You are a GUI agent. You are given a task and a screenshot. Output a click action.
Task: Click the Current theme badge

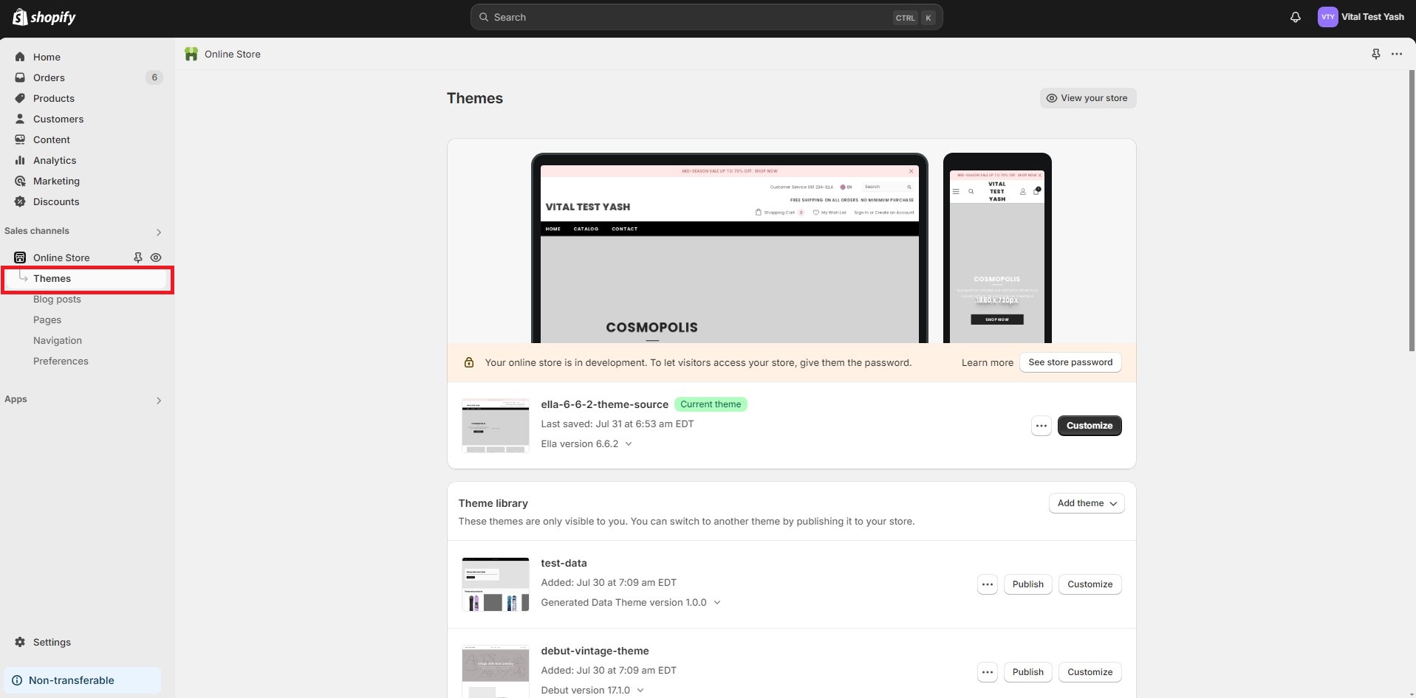coord(711,404)
